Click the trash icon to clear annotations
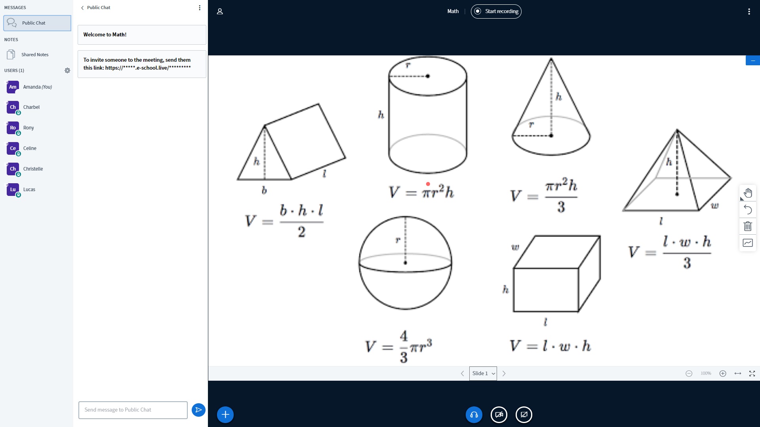760x427 pixels. pyautogui.click(x=747, y=226)
